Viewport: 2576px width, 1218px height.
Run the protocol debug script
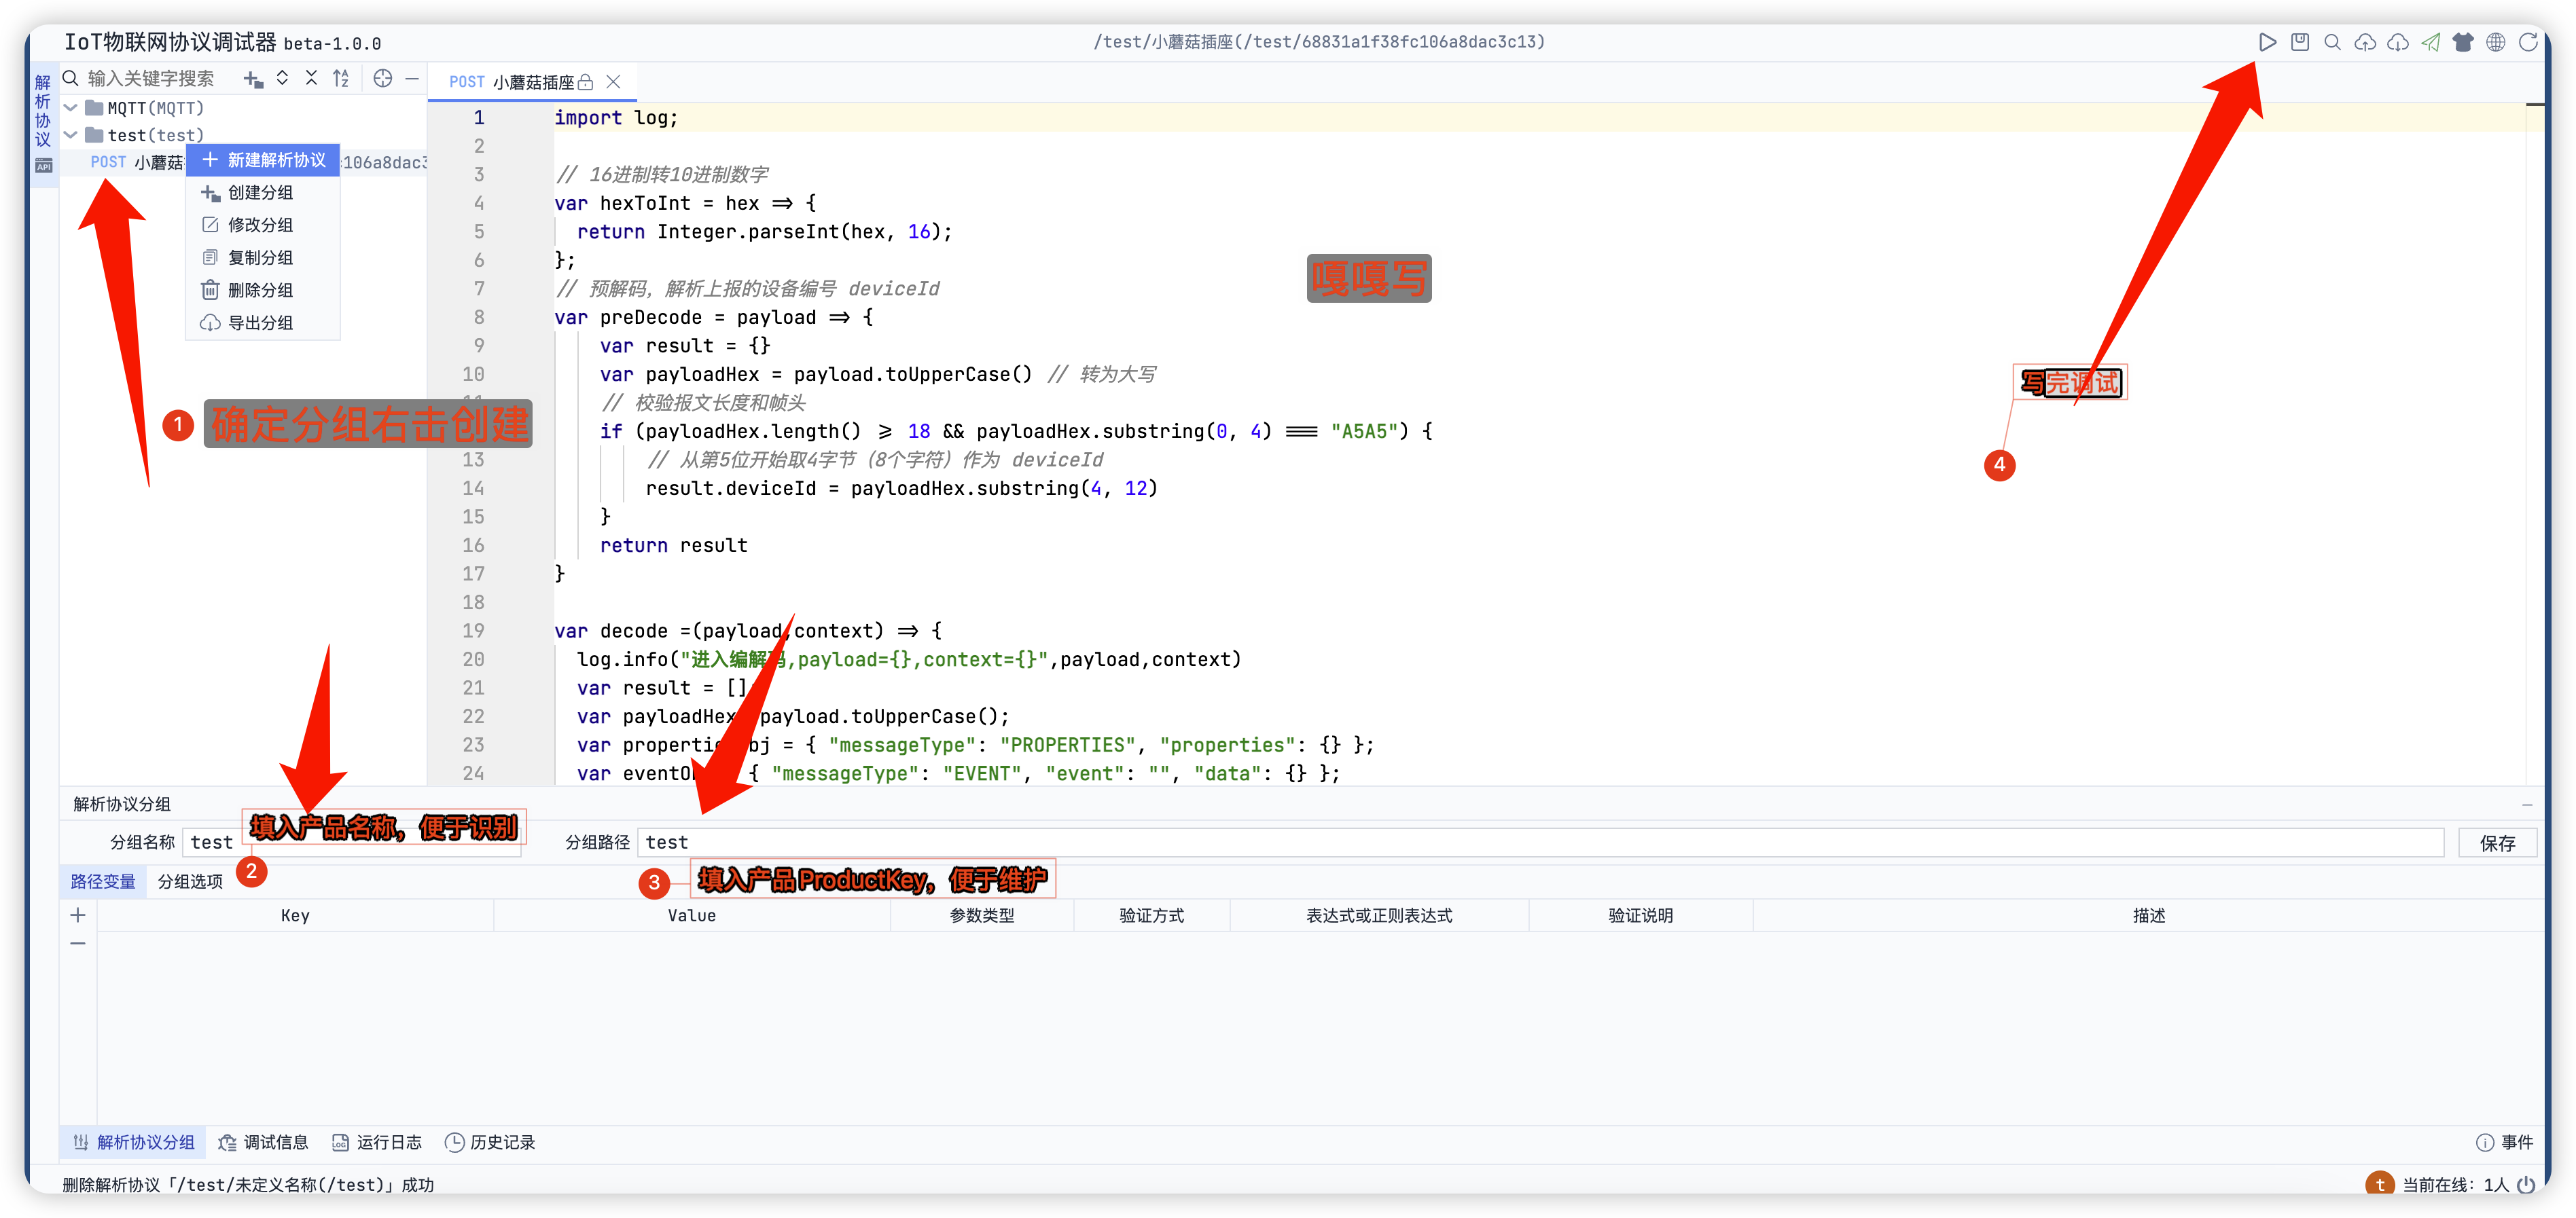[x=2268, y=42]
